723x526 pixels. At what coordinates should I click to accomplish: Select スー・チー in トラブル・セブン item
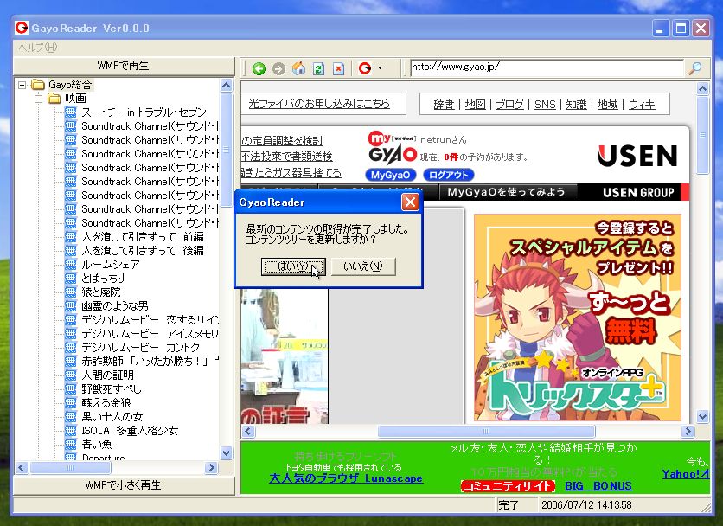click(x=144, y=112)
